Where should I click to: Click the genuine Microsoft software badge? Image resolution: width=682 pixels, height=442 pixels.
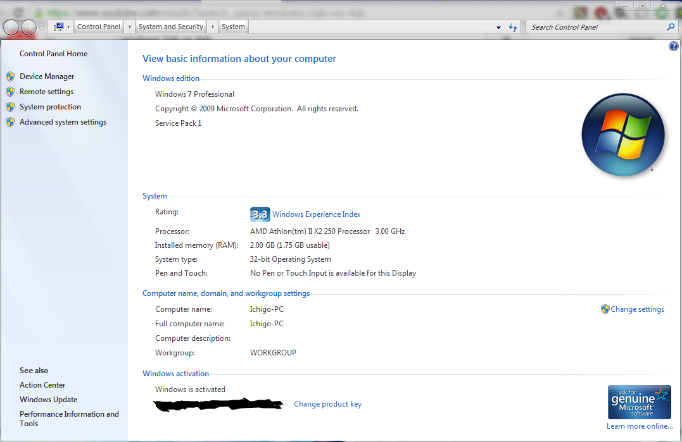tap(640, 402)
